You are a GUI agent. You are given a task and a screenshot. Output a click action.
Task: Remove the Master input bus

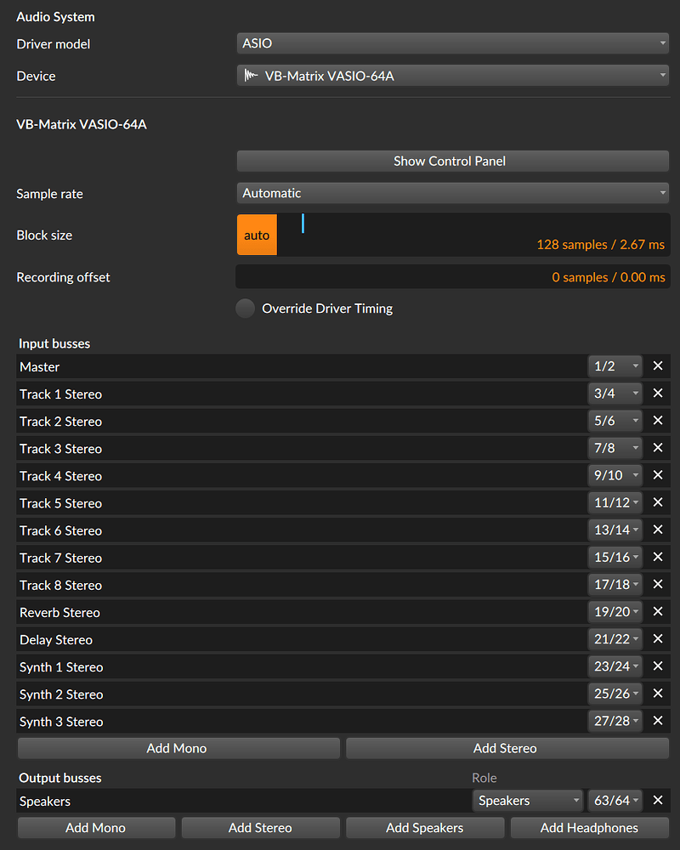657,366
